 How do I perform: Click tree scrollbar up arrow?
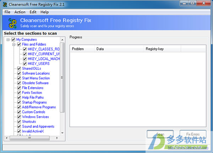tap(62, 40)
